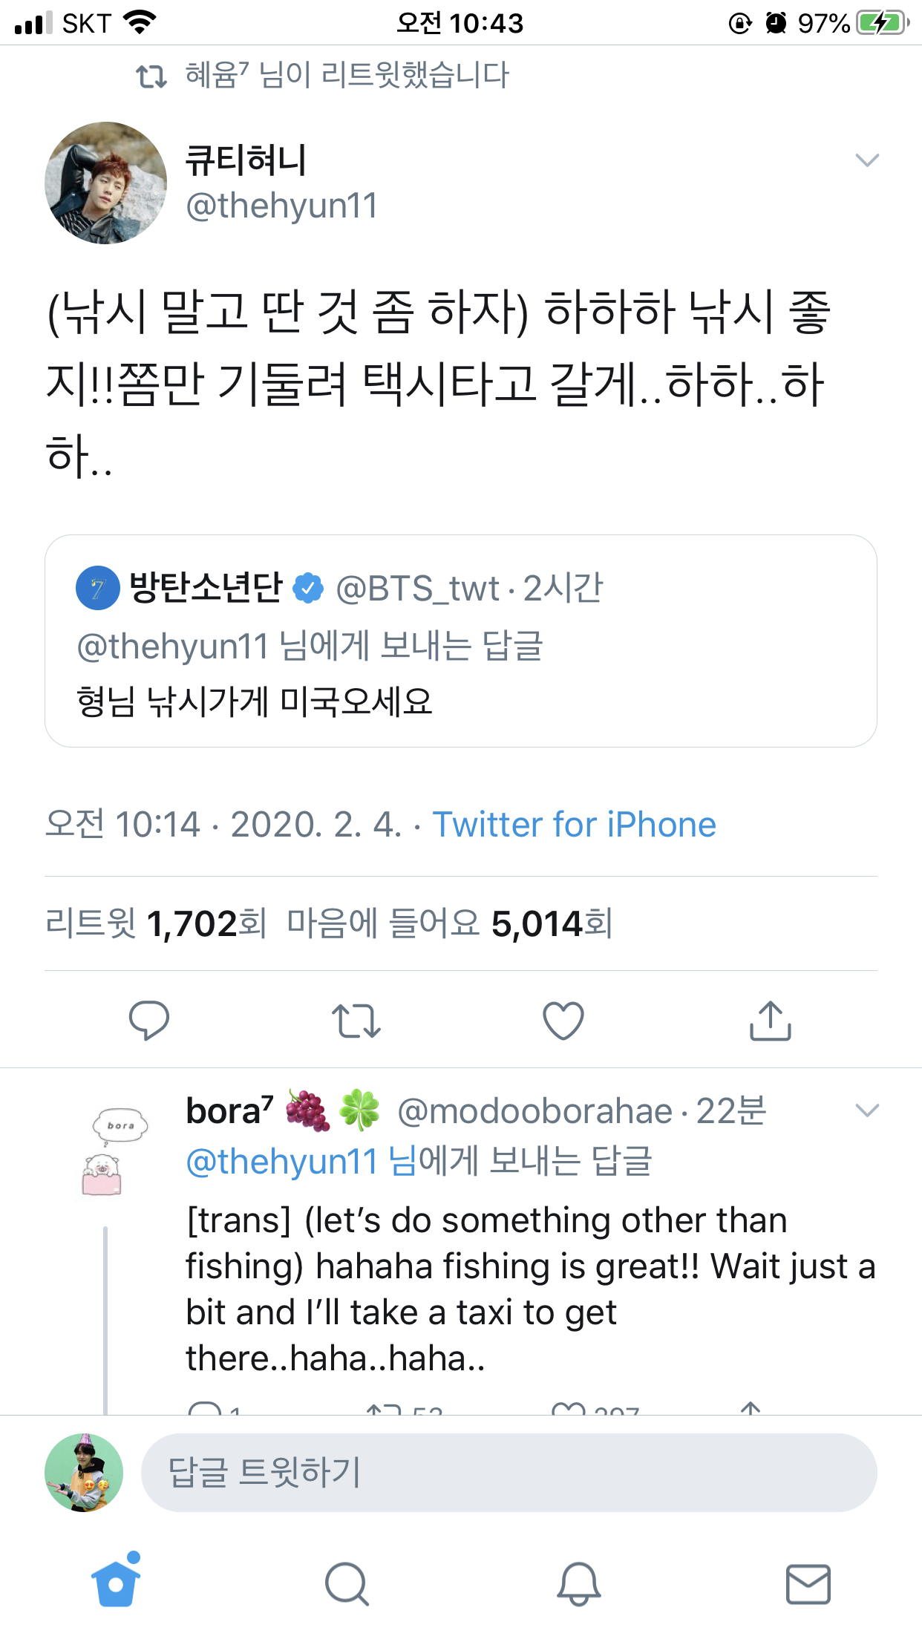Tap the reply tweet input field
This screenshot has height=1639, width=922.
(509, 1473)
